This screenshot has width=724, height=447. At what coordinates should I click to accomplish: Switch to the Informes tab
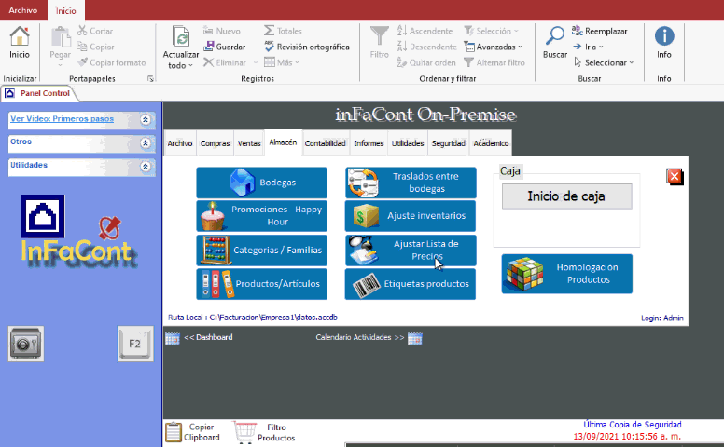point(369,143)
